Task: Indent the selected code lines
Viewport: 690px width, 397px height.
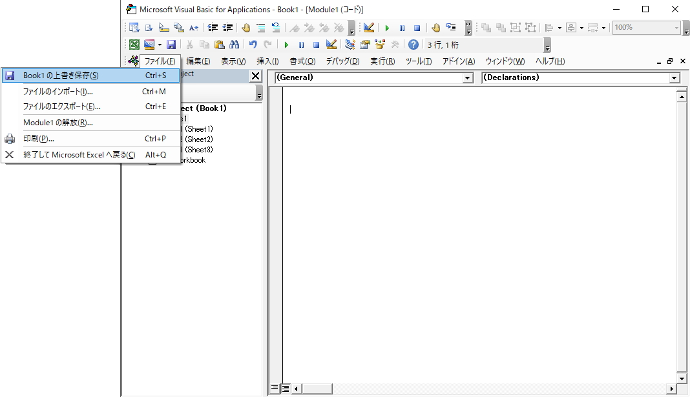Action: (x=213, y=28)
